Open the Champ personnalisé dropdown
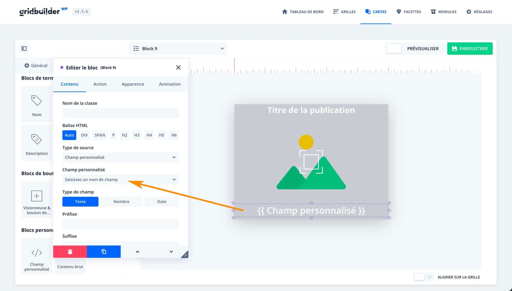 tap(120, 179)
